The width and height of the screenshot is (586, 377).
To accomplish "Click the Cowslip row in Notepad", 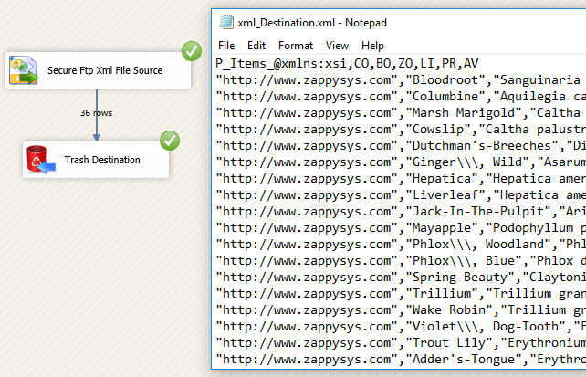I will point(401,130).
